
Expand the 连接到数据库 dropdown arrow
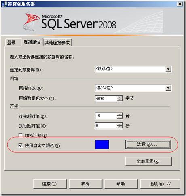click(168, 69)
